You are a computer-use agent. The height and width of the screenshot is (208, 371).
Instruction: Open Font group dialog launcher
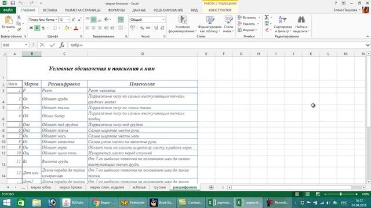pyautogui.click(x=81, y=36)
